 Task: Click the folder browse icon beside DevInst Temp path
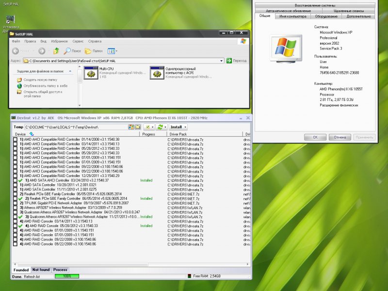click(x=138, y=127)
